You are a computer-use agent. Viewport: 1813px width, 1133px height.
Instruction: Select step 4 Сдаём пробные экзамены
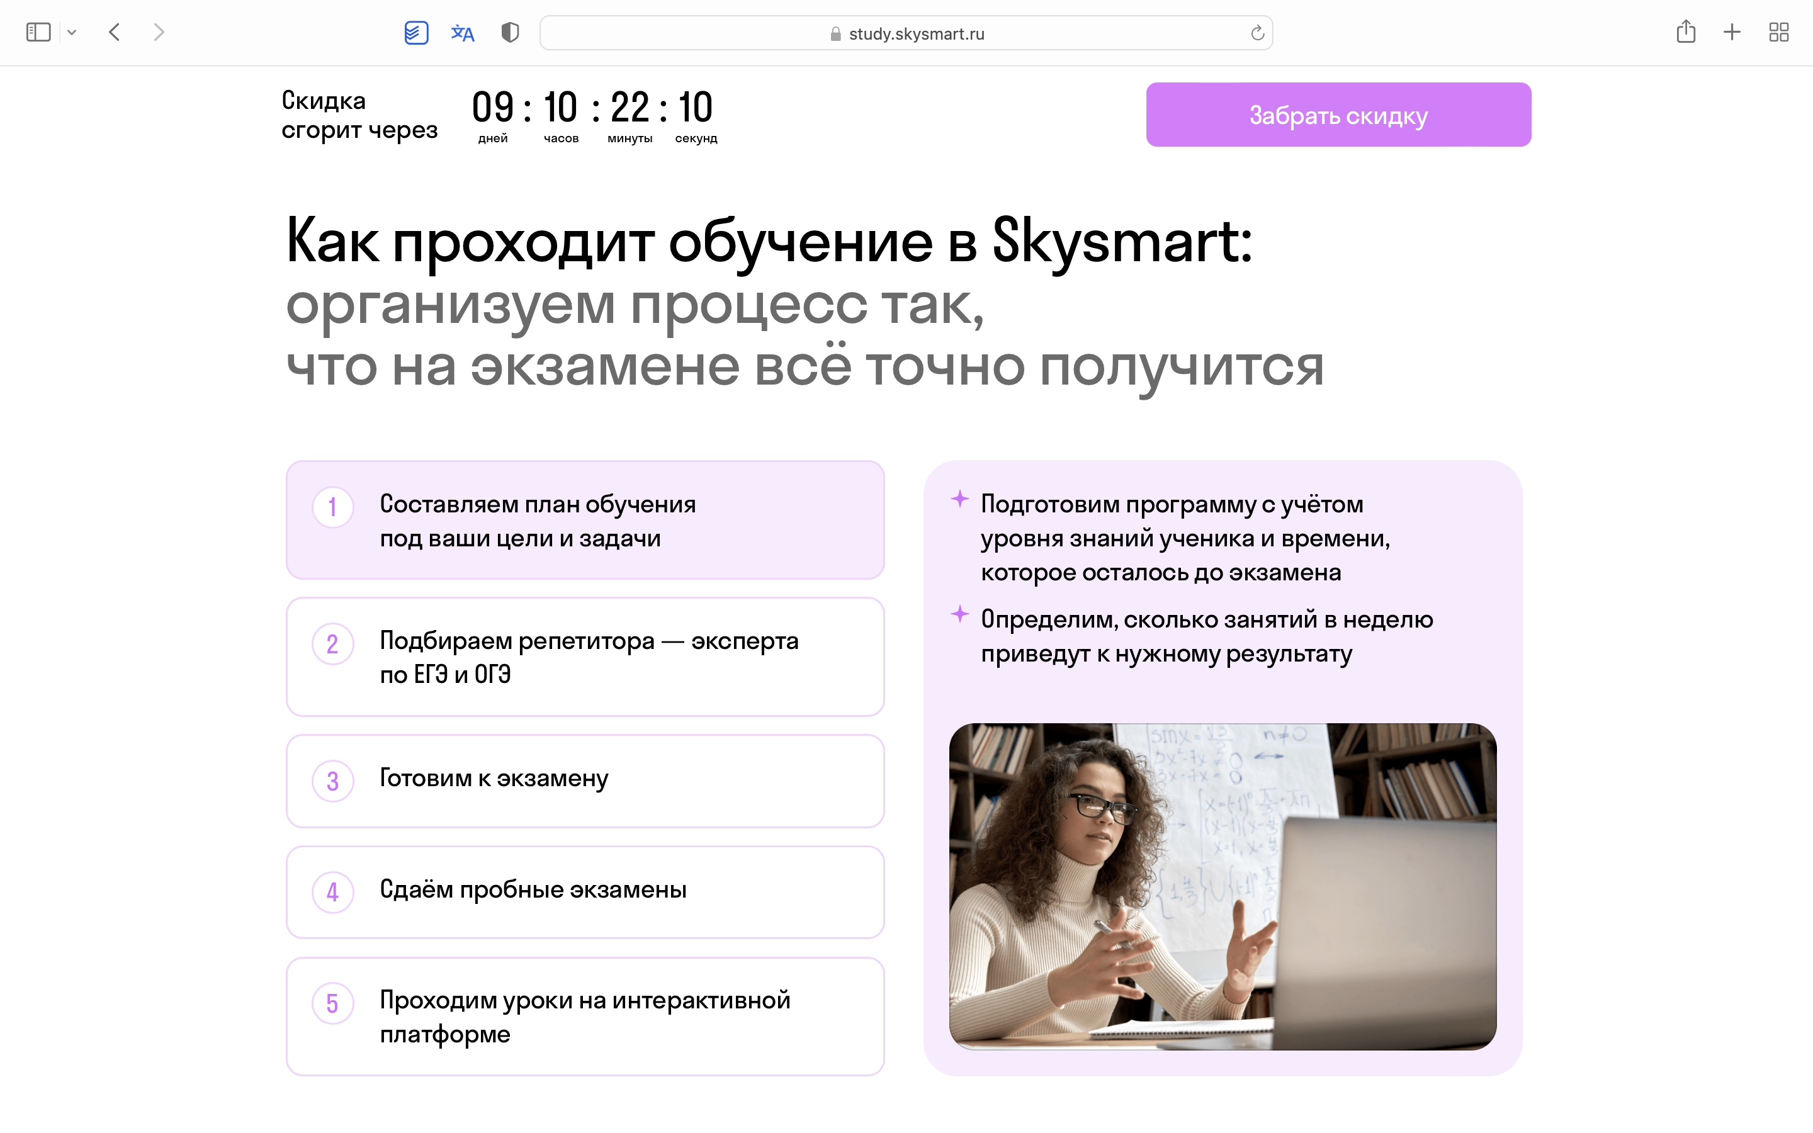pyautogui.click(x=585, y=892)
